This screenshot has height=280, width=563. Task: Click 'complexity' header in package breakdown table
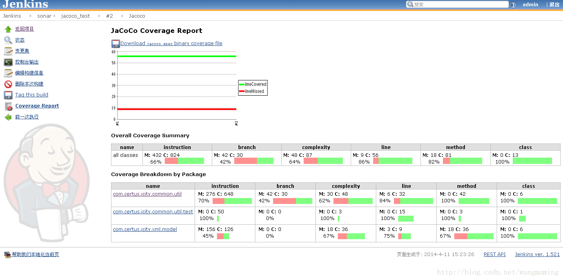point(346,186)
